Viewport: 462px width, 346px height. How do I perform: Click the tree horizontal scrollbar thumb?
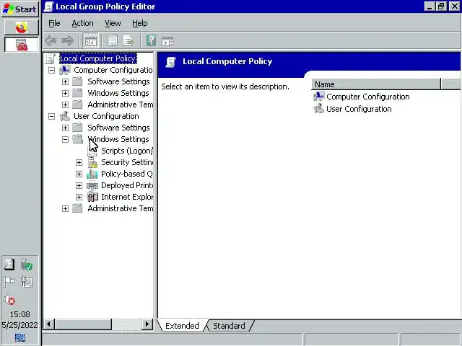coord(84,324)
